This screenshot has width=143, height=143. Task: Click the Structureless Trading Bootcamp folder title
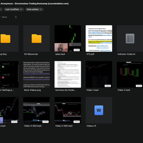[34, 4]
